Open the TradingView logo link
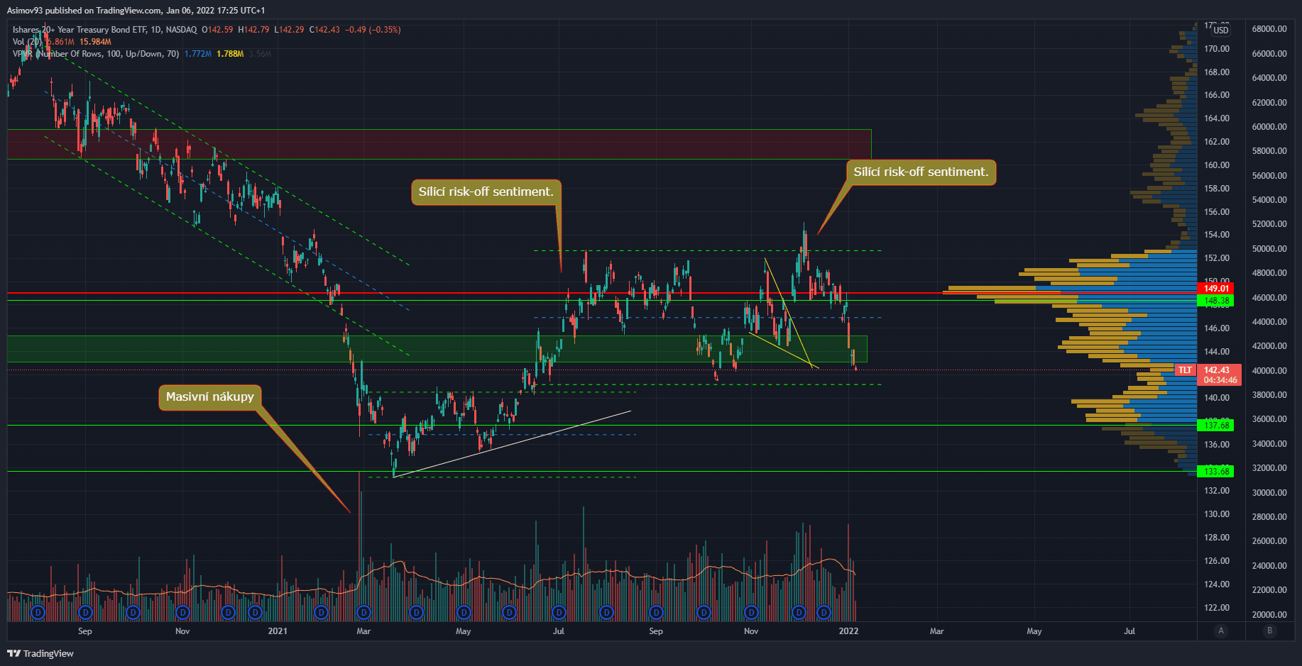 40,653
